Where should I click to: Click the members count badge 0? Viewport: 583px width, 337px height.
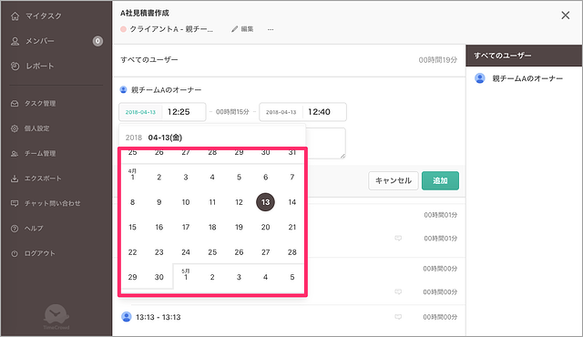pyautogui.click(x=97, y=41)
